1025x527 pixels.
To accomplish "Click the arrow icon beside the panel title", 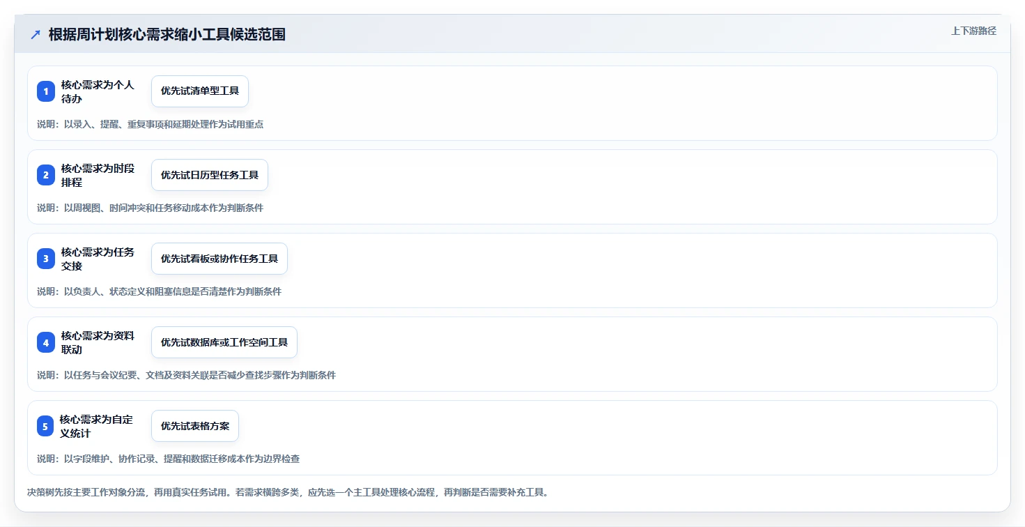I will pos(36,34).
